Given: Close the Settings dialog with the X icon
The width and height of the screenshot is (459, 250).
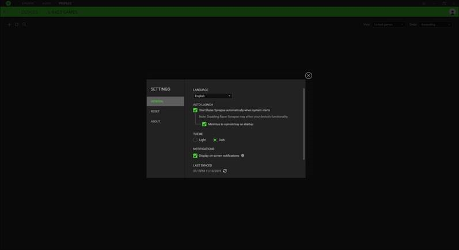Looking at the screenshot, I should click(308, 75).
